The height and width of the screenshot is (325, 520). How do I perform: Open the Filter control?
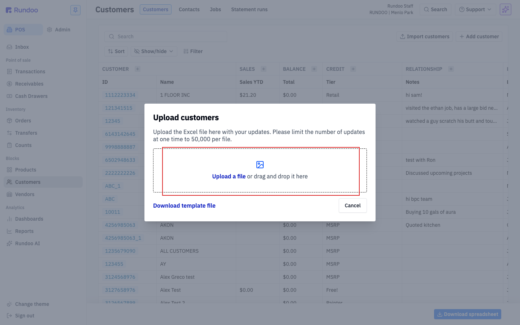(x=193, y=51)
